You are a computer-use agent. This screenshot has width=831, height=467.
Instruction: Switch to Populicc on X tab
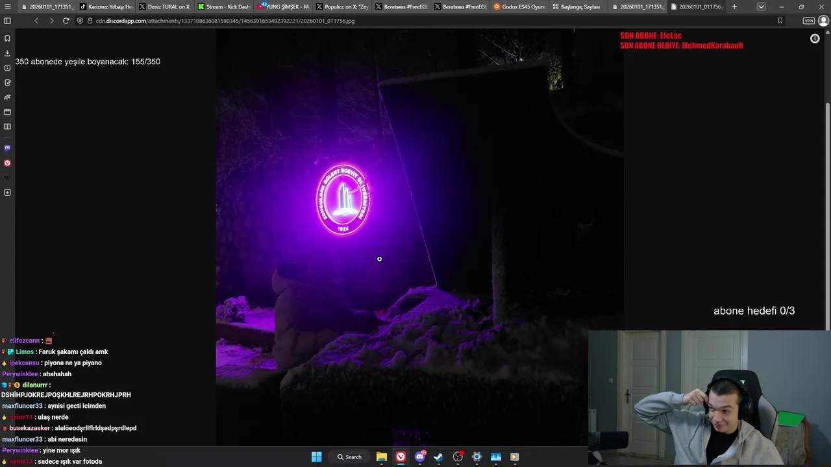[x=341, y=6]
